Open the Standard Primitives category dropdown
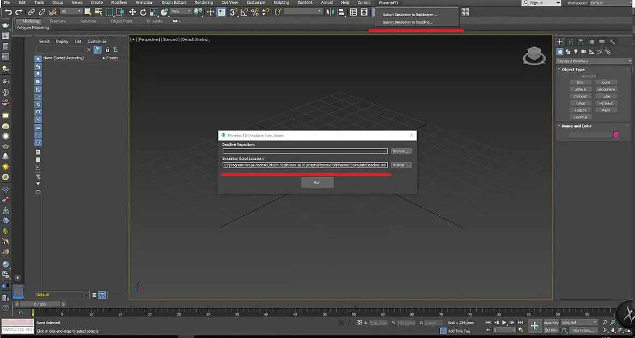This screenshot has width=635, height=338. pyautogui.click(x=594, y=61)
